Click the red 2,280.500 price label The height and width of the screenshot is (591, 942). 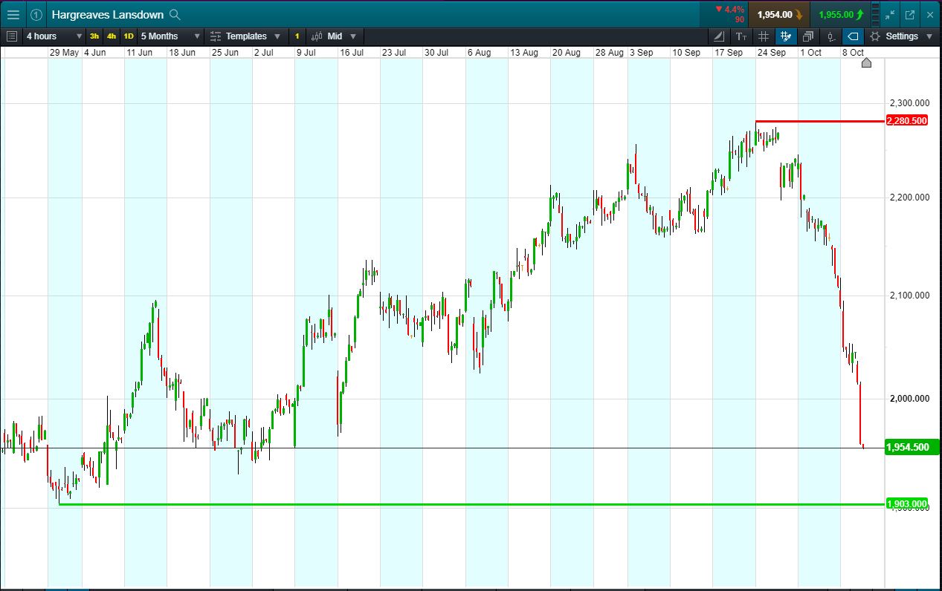point(906,120)
